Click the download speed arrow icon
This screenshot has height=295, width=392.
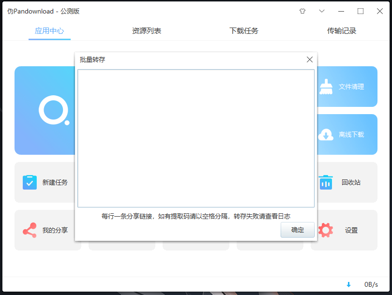point(349,284)
